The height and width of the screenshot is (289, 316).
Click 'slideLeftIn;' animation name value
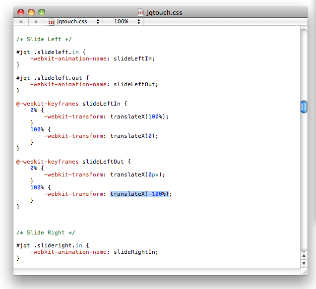(134, 58)
